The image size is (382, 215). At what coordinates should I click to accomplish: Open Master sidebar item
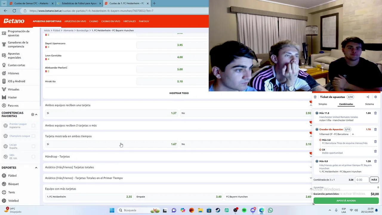[20, 97]
